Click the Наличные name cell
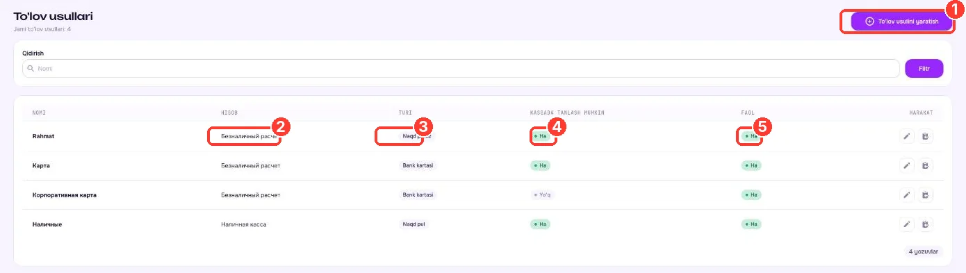 [x=47, y=224]
